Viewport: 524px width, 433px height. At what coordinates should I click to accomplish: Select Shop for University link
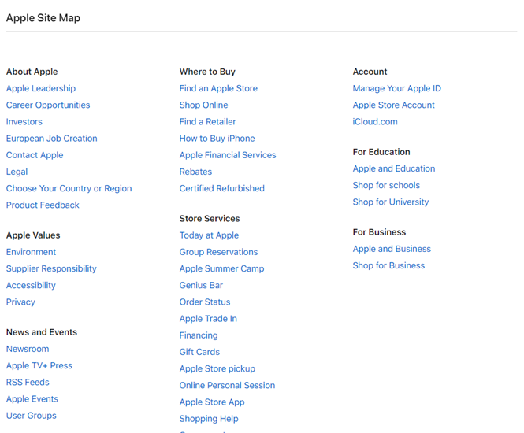[391, 202]
